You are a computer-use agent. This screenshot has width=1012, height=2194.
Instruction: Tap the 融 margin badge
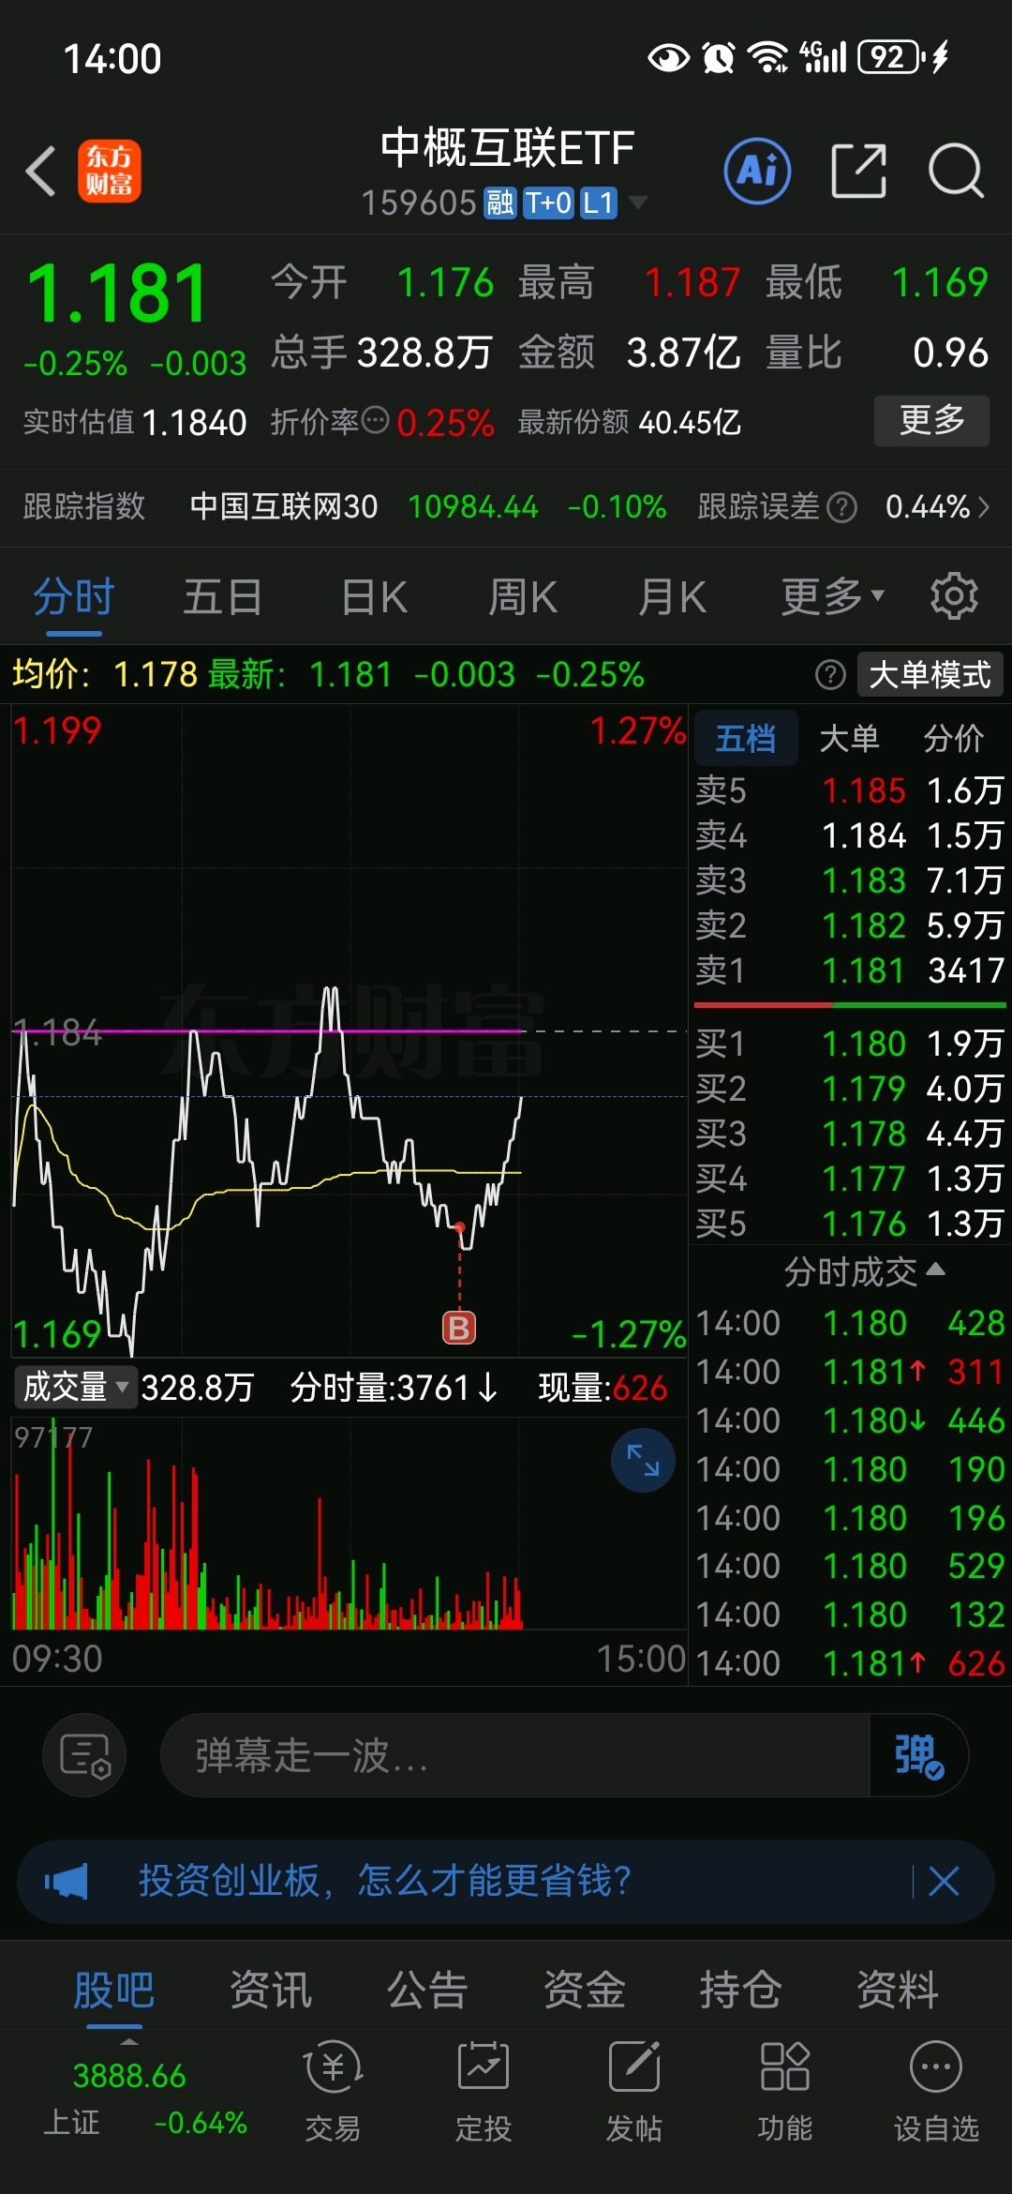tap(499, 203)
